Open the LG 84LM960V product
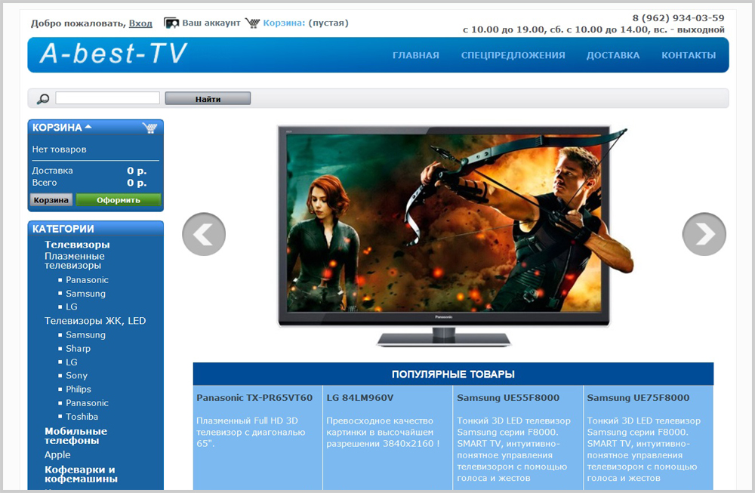The height and width of the screenshot is (493, 755). click(359, 398)
